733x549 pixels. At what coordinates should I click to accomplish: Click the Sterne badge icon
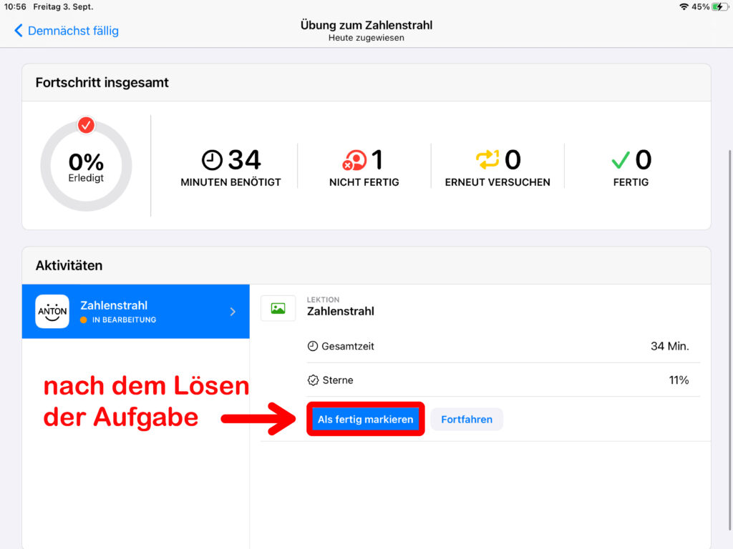pyautogui.click(x=313, y=380)
